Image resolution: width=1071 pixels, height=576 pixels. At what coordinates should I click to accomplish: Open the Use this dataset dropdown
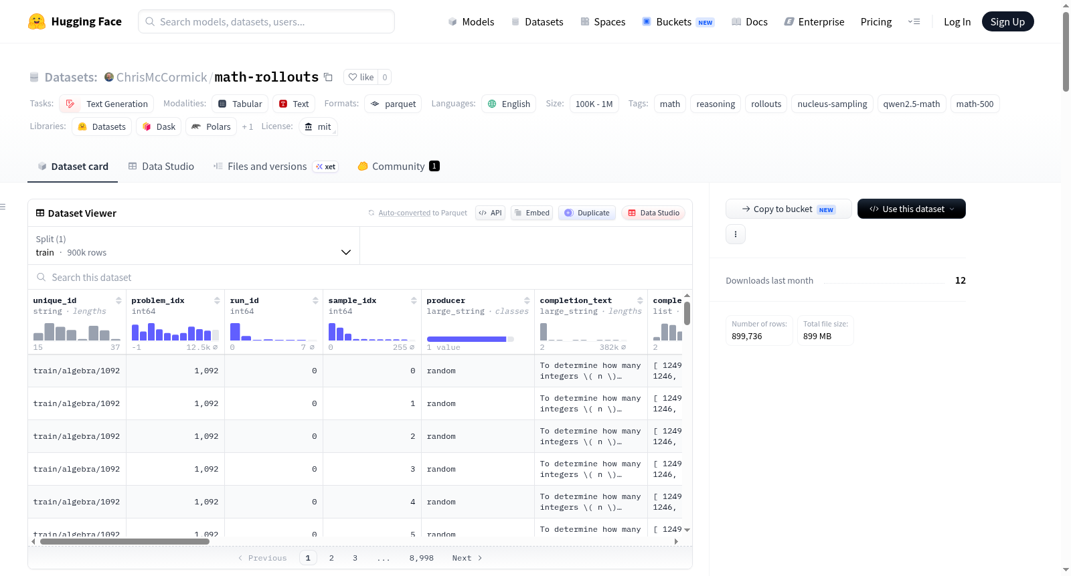(x=912, y=209)
